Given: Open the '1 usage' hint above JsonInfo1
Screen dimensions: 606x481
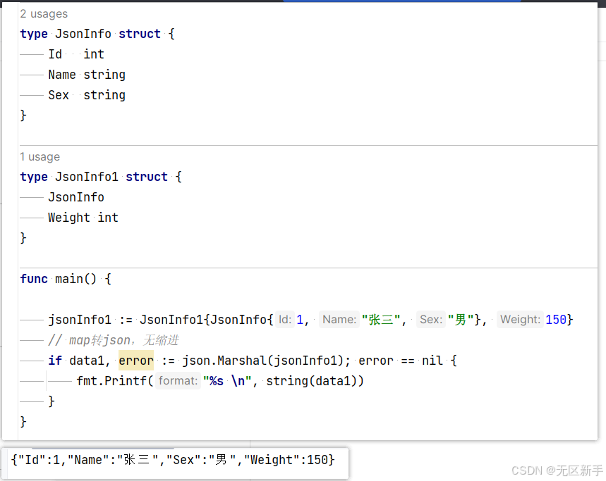Looking at the screenshot, I should click(40, 157).
